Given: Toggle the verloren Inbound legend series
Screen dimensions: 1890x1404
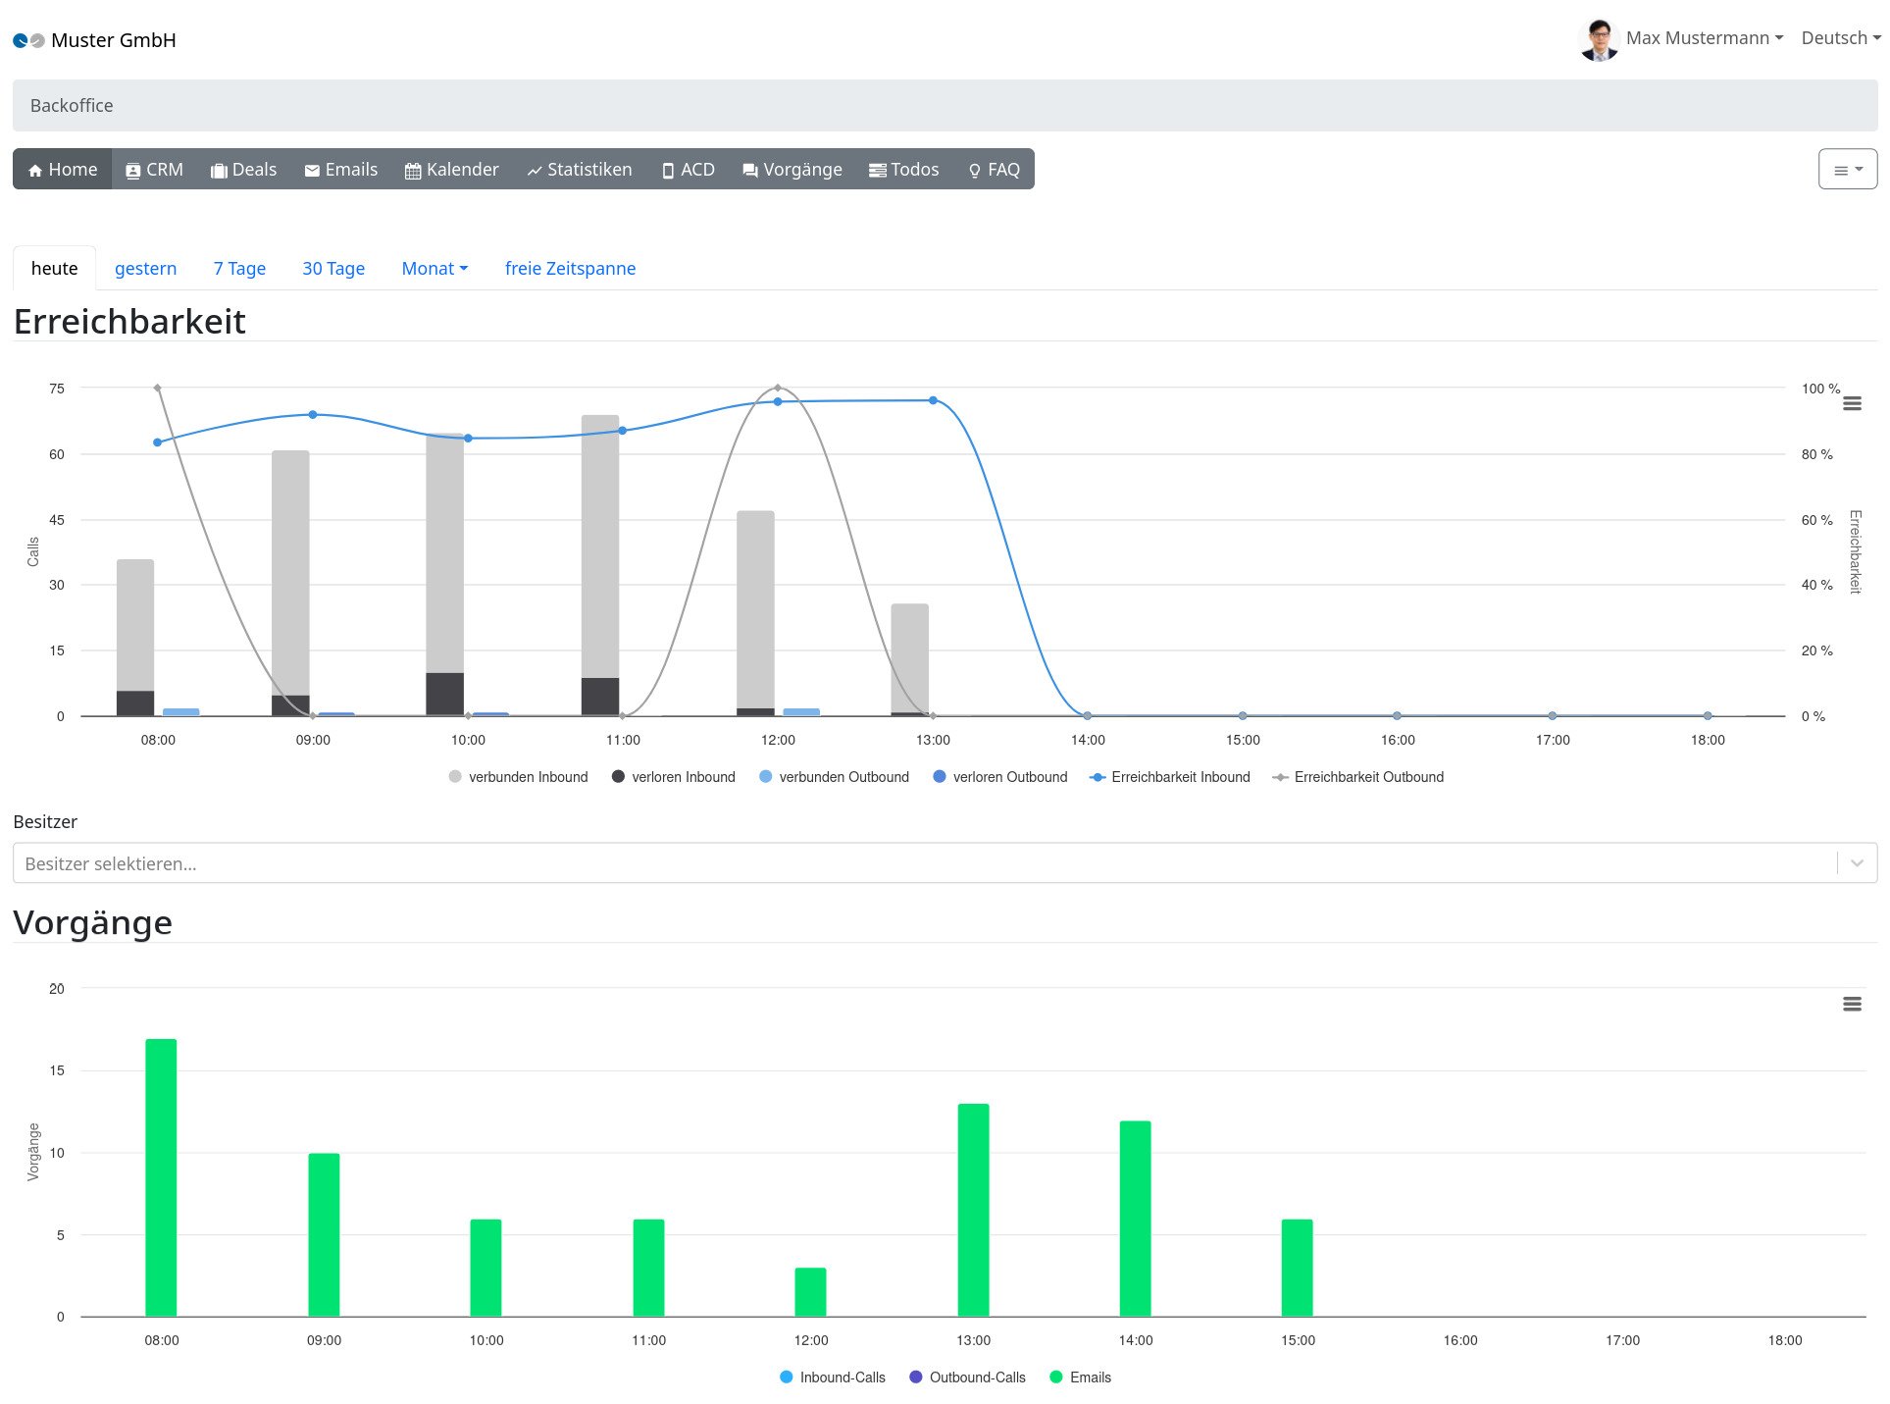Looking at the screenshot, I should 673,777.
